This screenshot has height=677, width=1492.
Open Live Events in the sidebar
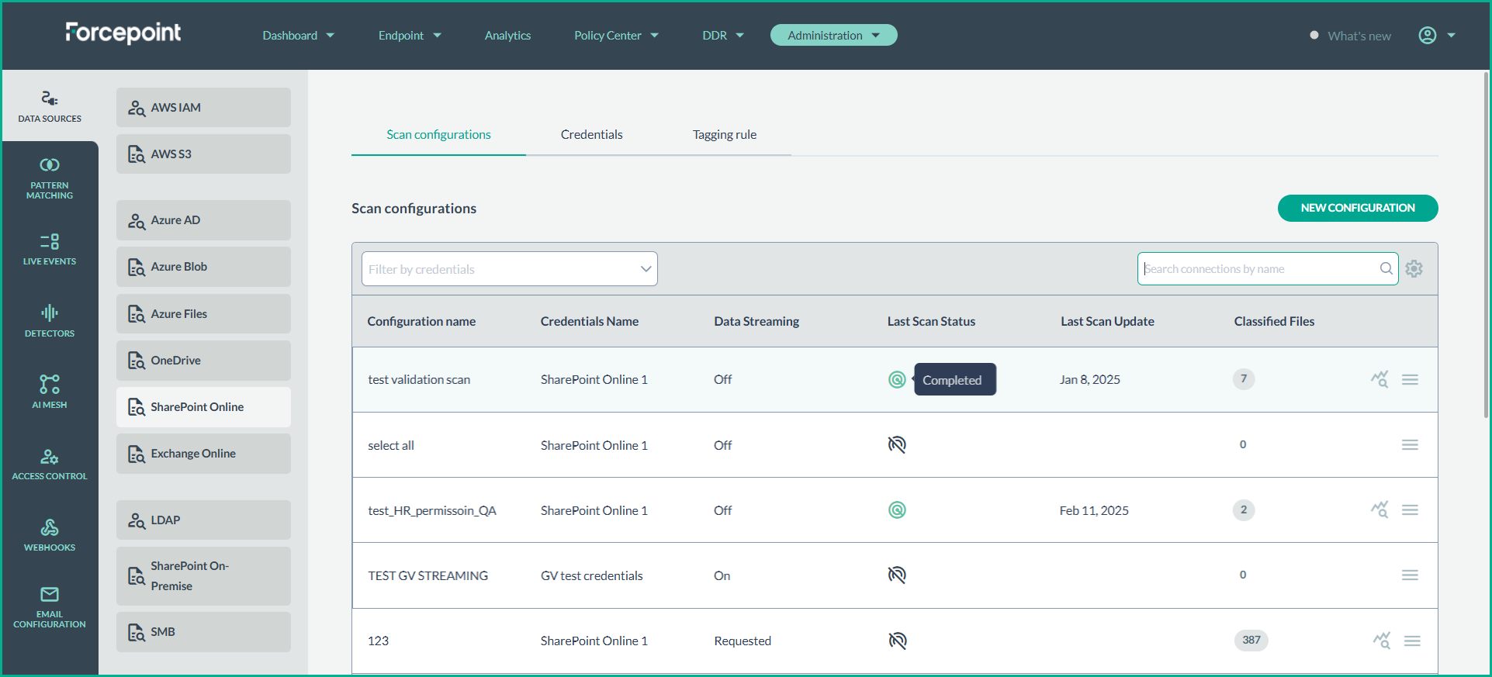[x=50, y=249]
